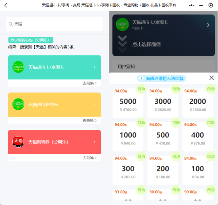
Task: Click the ¥940.00 payout price
Action: (128, 143)
